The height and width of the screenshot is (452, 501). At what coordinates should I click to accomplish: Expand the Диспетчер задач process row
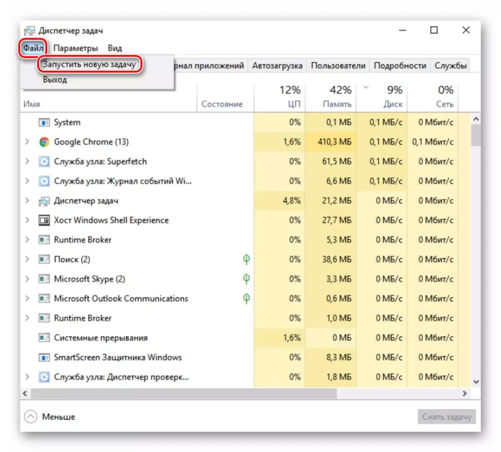tap(28, 201)
